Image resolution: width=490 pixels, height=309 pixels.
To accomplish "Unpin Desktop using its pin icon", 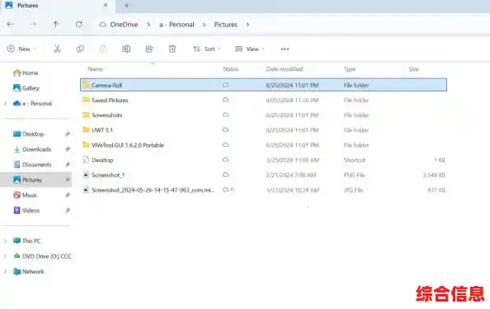I will (67, 133).
